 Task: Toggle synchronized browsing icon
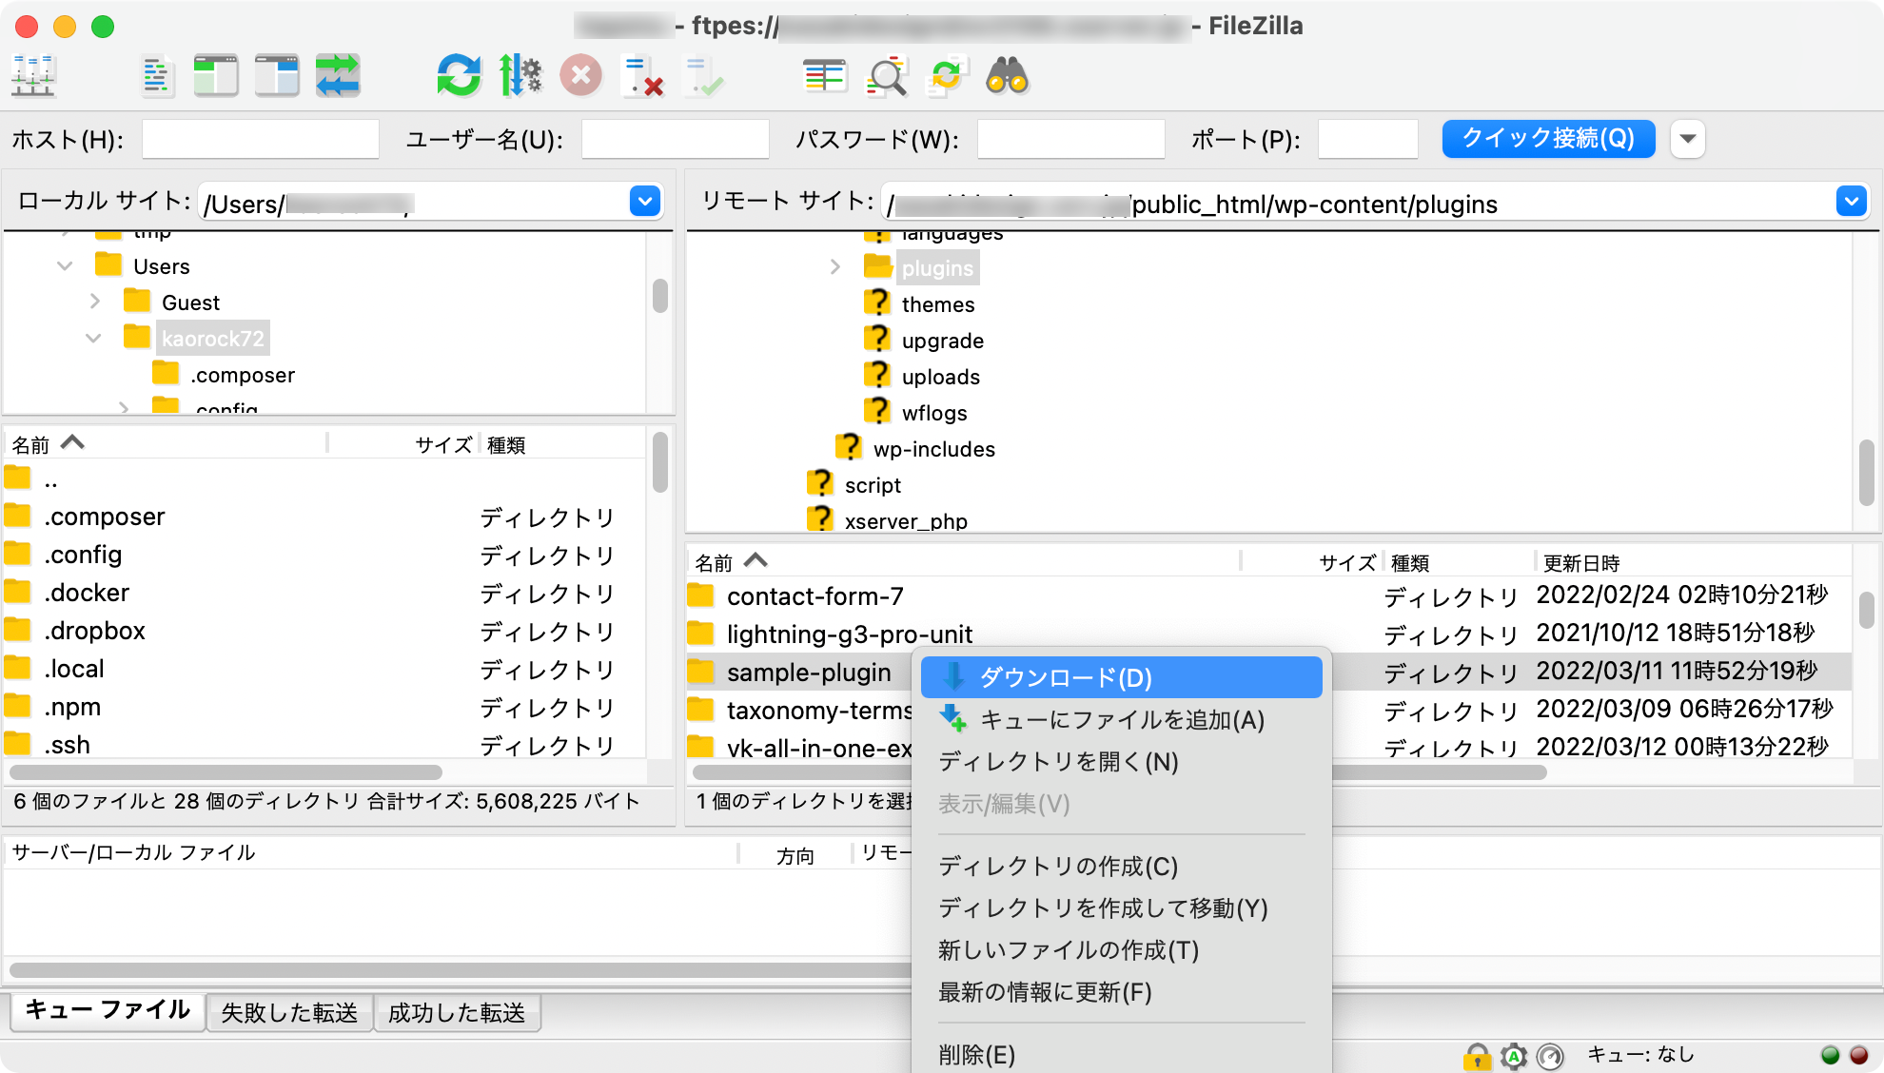[947, 76]
